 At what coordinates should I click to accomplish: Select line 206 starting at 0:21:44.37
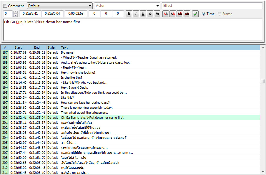[130, 148]
